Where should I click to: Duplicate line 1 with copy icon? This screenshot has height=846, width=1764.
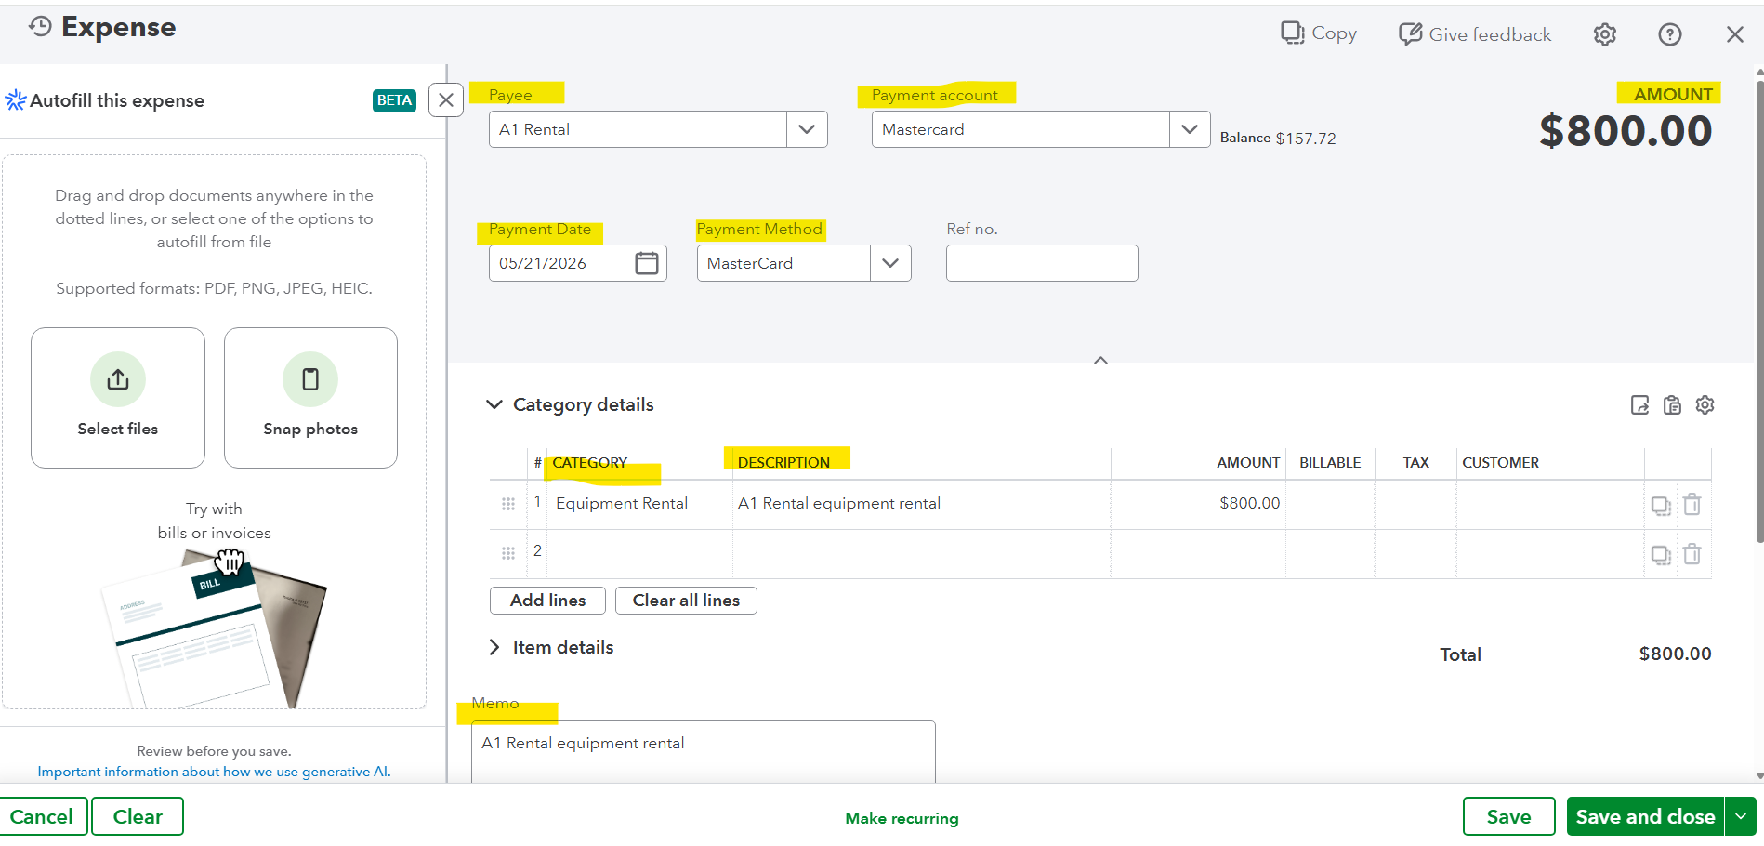(x=1661, y=506)
